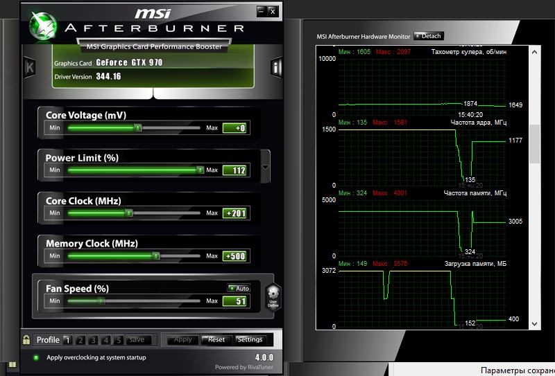555x376 pixels.
Task: Click the Apply button
Action: [x=182, y=339]
